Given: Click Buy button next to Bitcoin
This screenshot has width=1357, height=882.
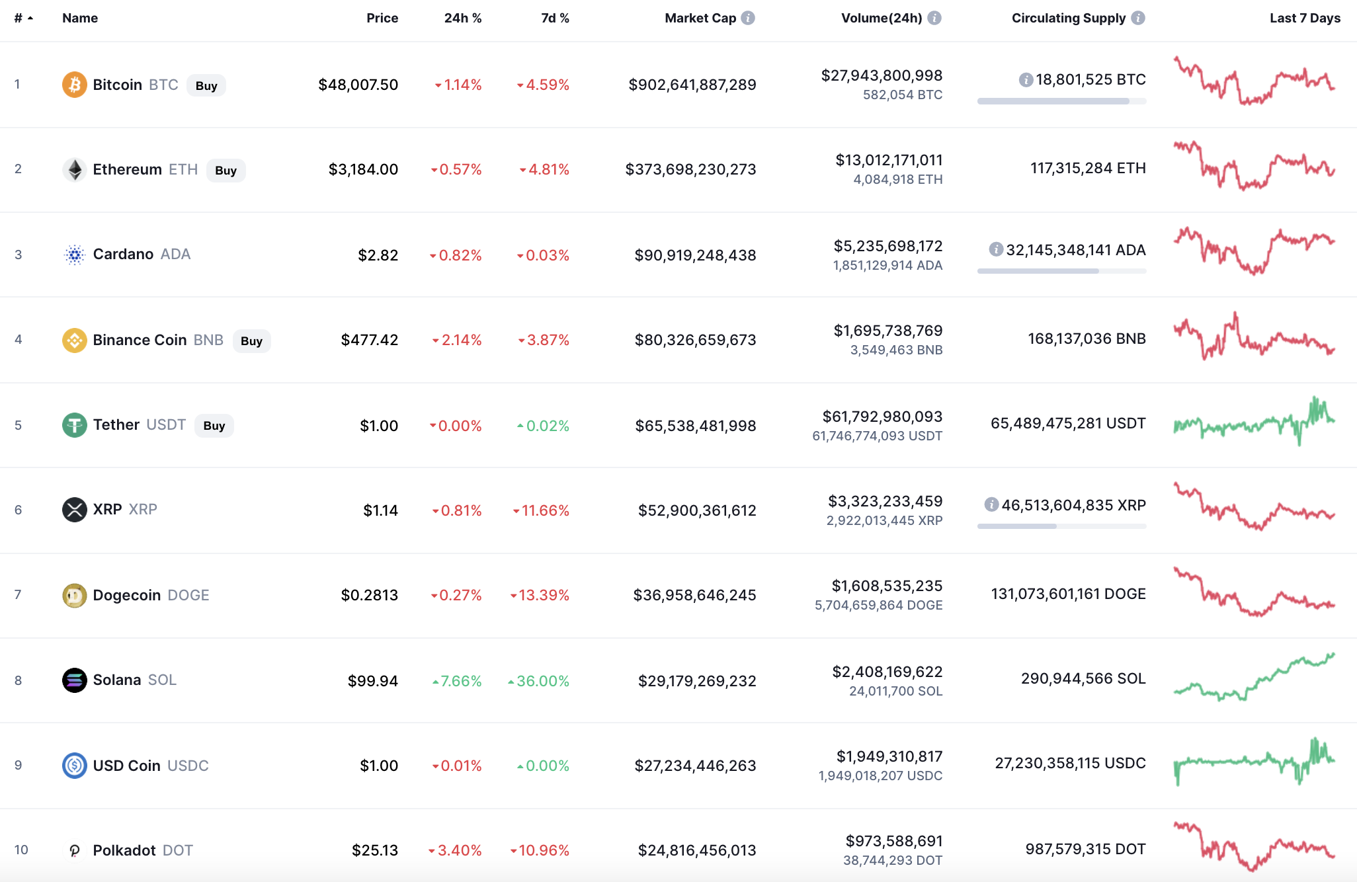Looking at the screenshot, I should click(206, 85).
